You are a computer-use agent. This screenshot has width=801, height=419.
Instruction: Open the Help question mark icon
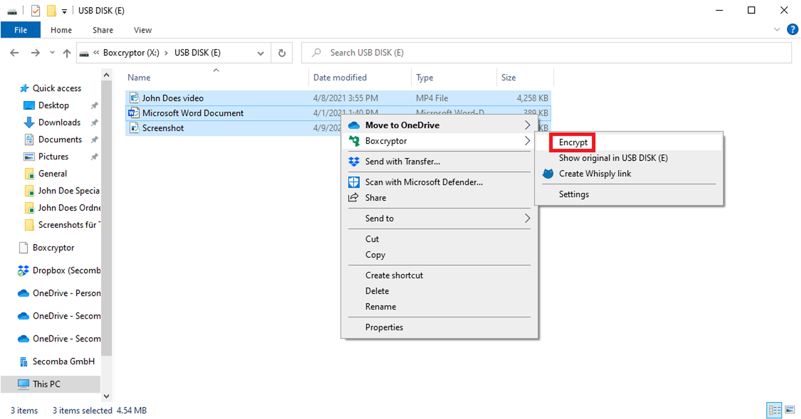tap(793, 29)
